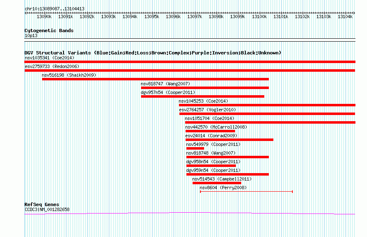Click the magenta CCDC3 gene line
The height and width of the screenshot is (237, 367).
(x=190, y=214)
